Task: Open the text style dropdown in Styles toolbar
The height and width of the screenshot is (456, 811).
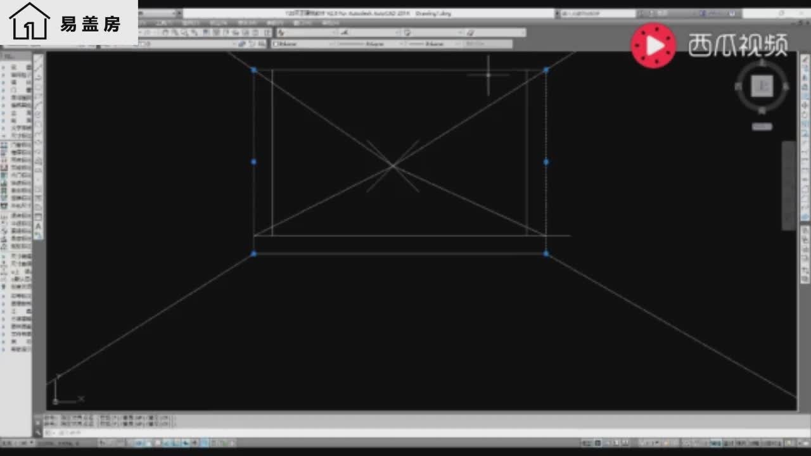Action: 307,32
